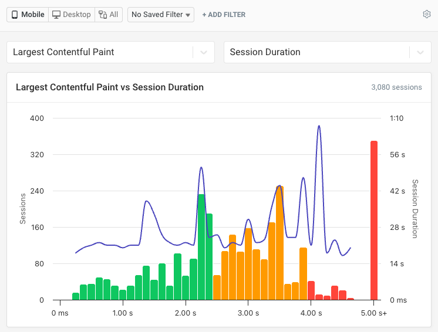Click the 5.00 s+ x-axis label
The image size is (438, 332).
374,313
